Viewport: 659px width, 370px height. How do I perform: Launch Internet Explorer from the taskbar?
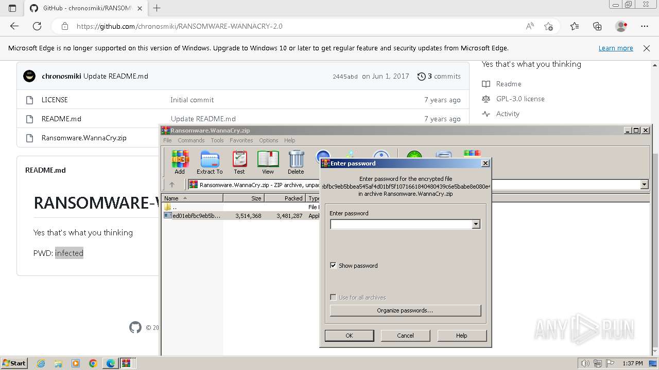tap(41, 363)
